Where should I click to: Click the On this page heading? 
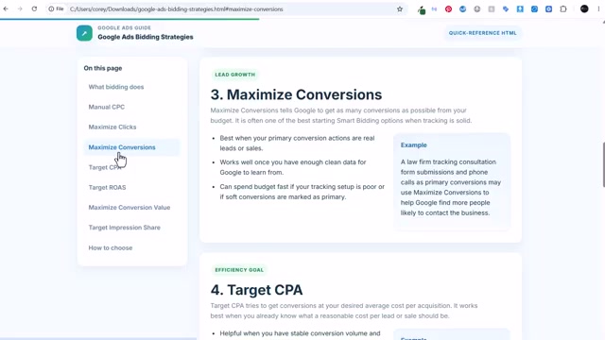103,68
